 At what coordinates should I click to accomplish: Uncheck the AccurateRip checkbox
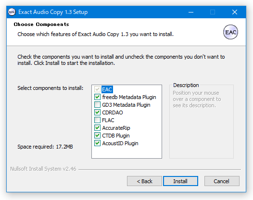(97, 128)
